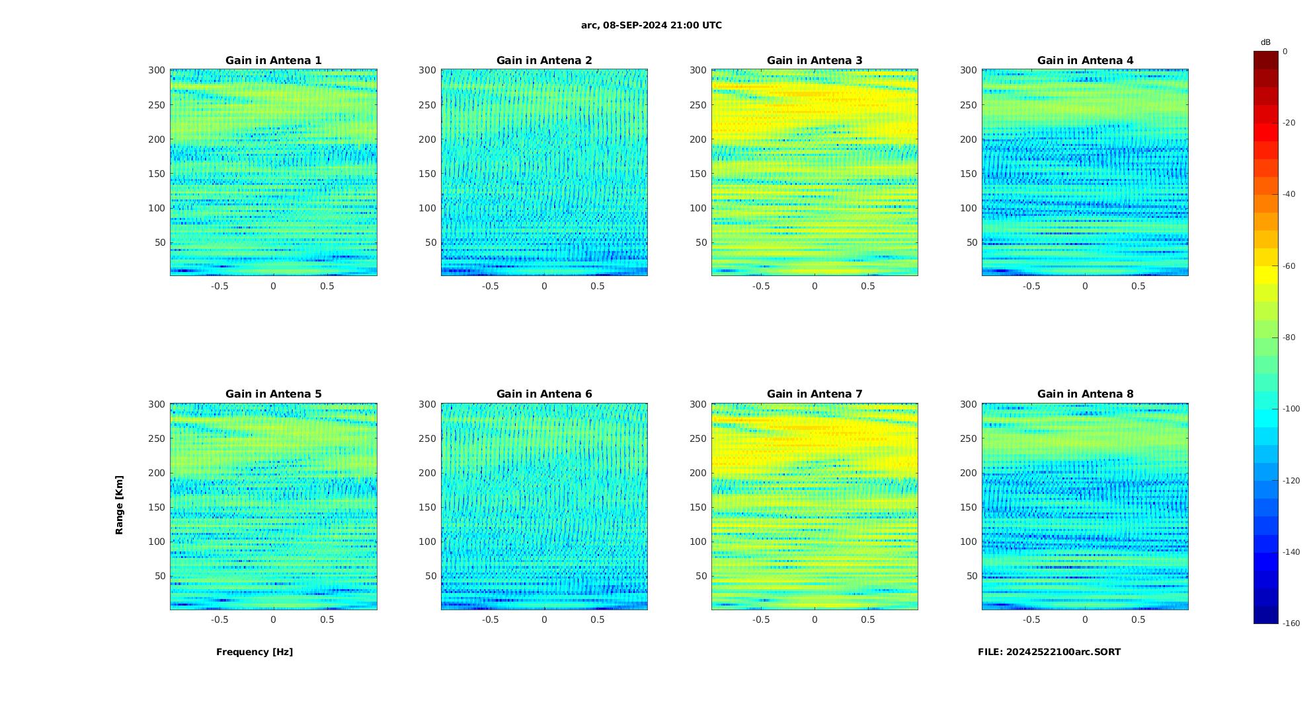
Task: Click the Gain in Antena 4 plot
Action: coord(1085,172)
